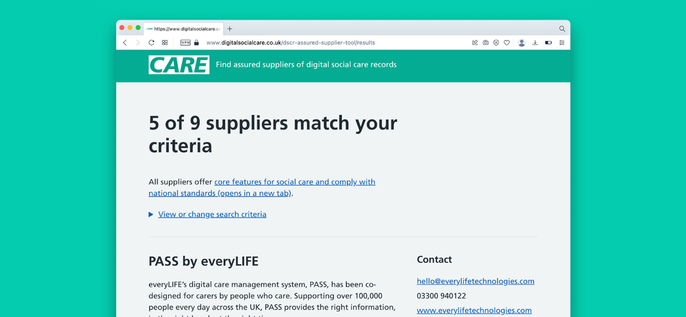686x317 pixels.
Task: Click the browser back arrow
Action: 125,43
